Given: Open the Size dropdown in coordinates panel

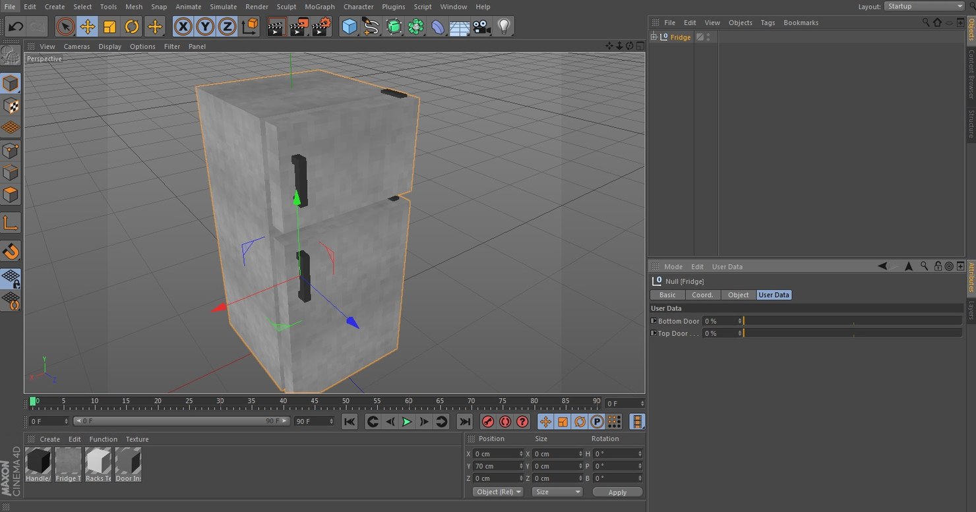Looking at the screenshot, I should 557,492.
